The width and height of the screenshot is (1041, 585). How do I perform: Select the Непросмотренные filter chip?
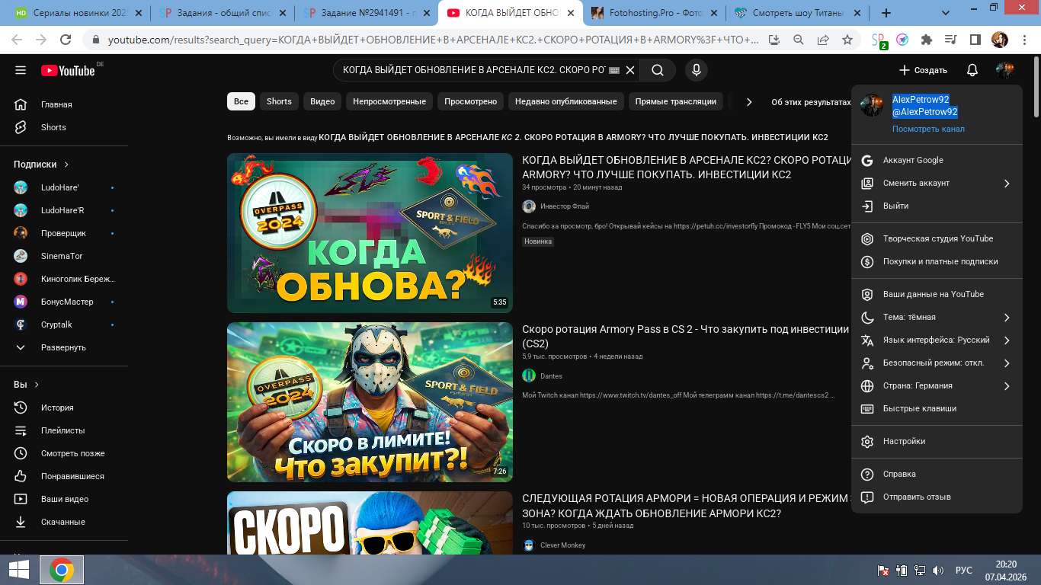(389, 101)
